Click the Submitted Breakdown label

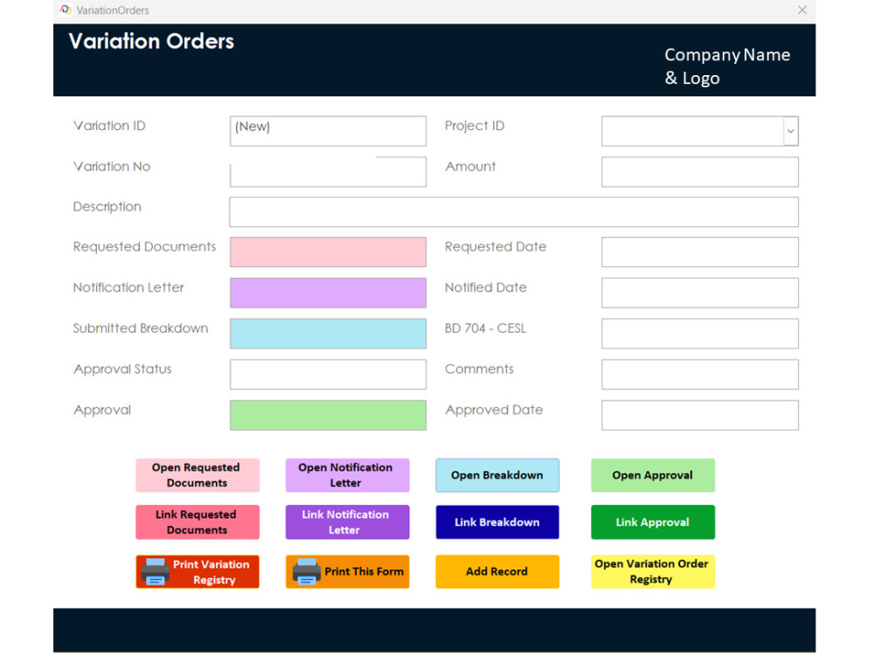(141, 328)
